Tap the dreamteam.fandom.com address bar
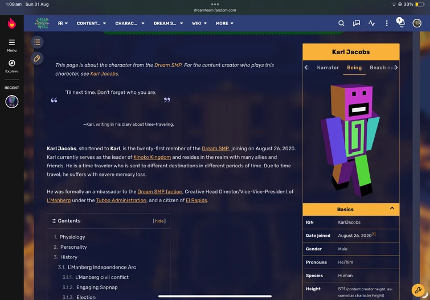The width and height of the screenshot is (430, 300). 215,10
